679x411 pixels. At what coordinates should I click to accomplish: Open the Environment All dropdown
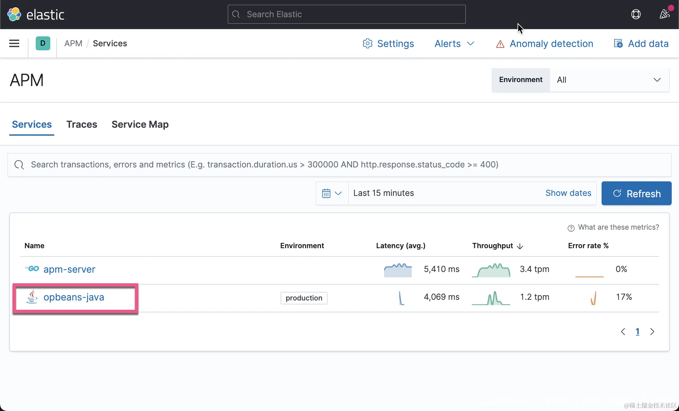click(x=609, y=80)
